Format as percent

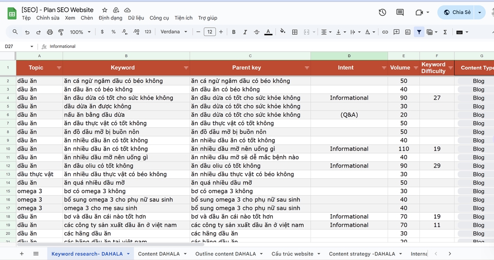(113, 32)
